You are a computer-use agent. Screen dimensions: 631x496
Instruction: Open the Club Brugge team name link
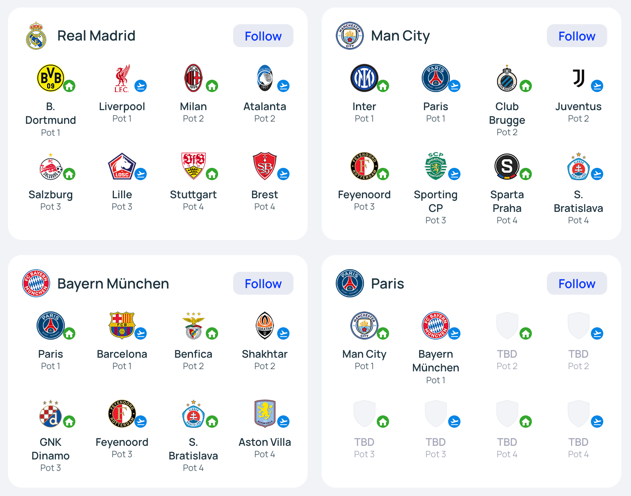(x=507, y=113)
